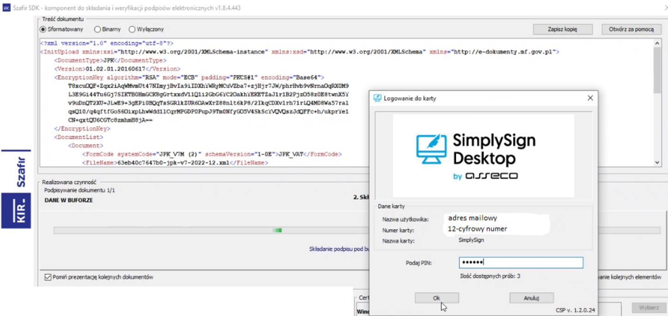Select the Wyłączony radio button
The height and width of the screenshot is (316, 668).
[x=132, y=29]
